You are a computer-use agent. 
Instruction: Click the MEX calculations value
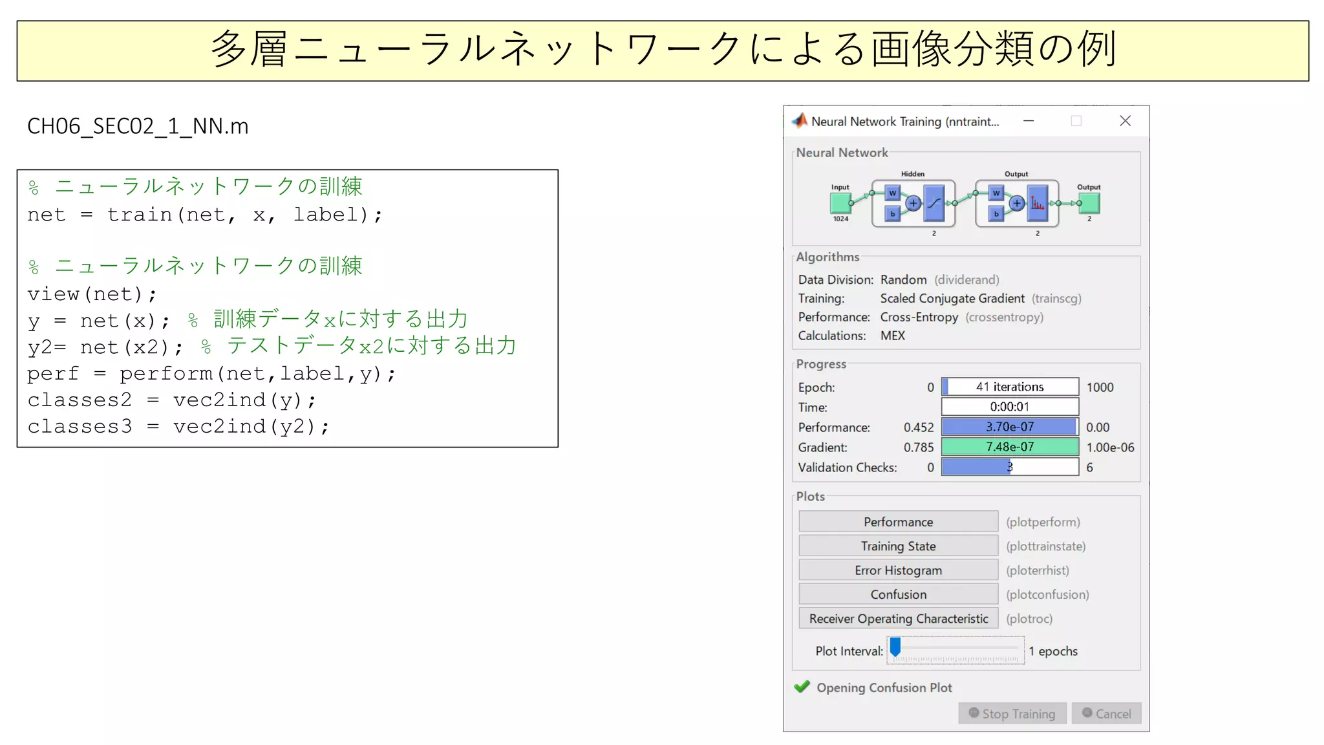[x=893, y=336]
